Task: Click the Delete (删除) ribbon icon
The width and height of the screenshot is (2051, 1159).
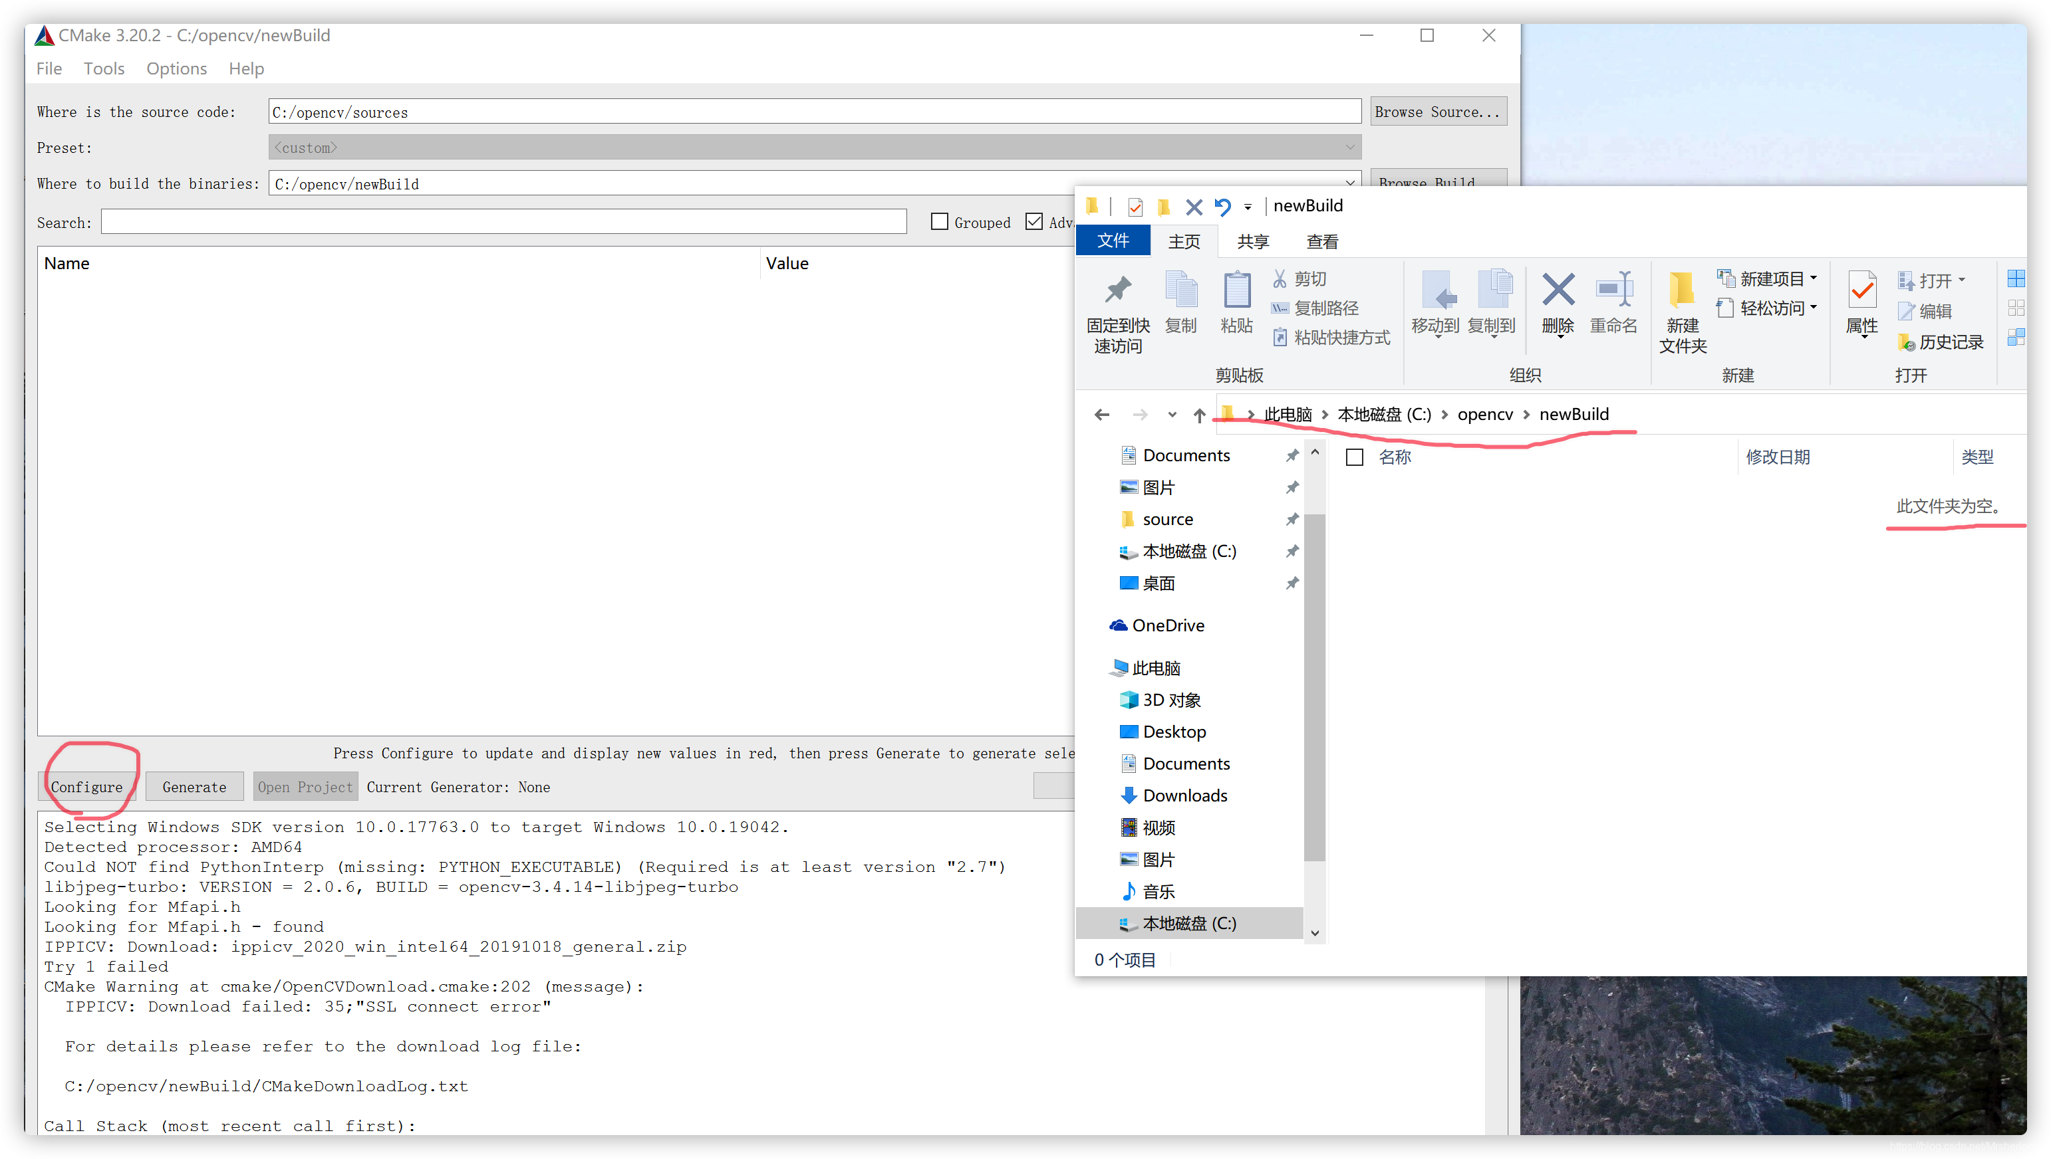Action: tap(1558, 290)
